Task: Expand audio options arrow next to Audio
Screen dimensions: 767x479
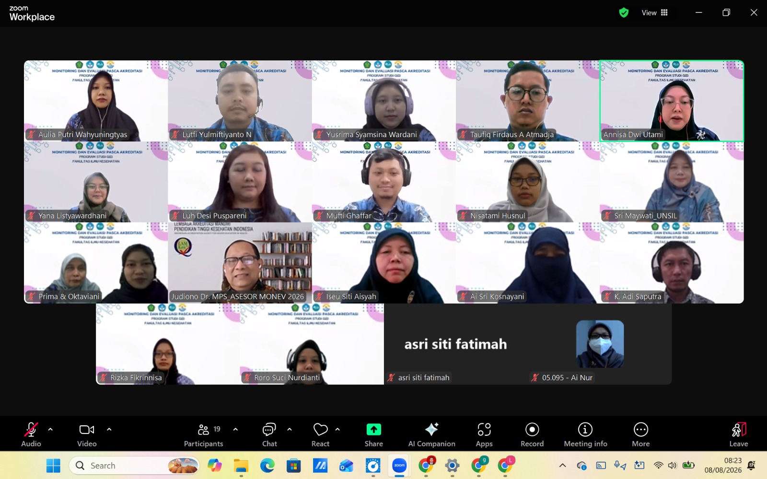Action: click(x=50, y=430)
